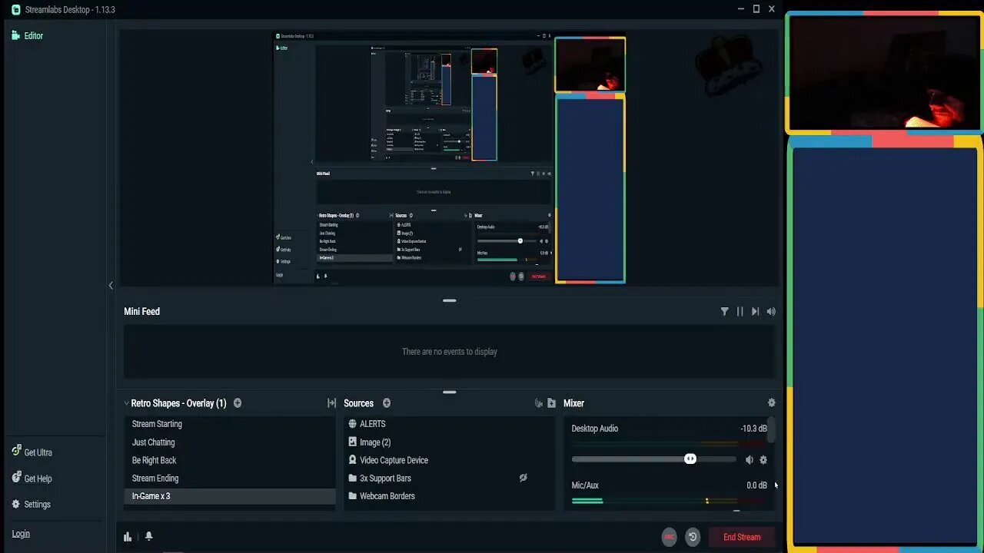This screenshot has width=984, height=553.
Task: Click the Mini Feed title
Action: [142, 311]
